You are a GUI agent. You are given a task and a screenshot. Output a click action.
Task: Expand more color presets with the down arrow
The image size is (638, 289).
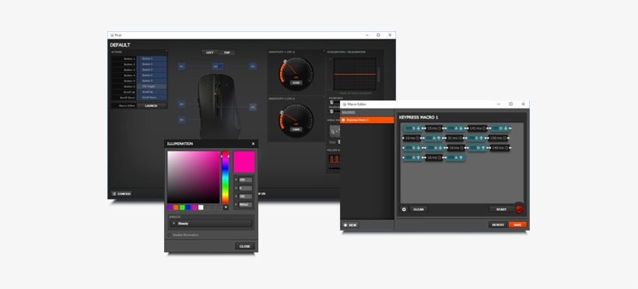pos(226,207)
